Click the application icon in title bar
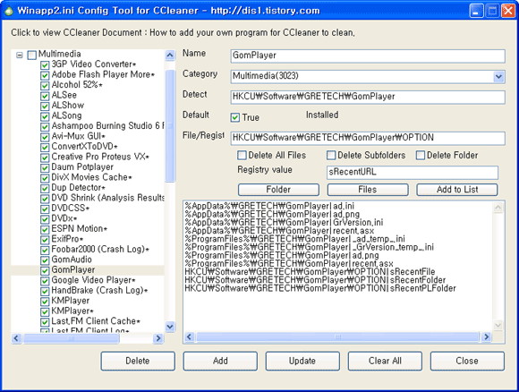The width and height of the screenshot is (519, 392). tap(9, 11)
